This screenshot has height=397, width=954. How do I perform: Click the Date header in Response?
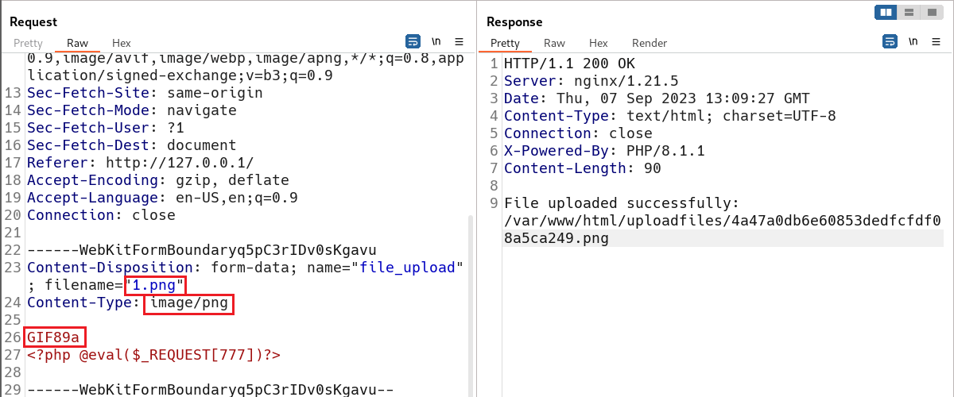tap(657, 98)
